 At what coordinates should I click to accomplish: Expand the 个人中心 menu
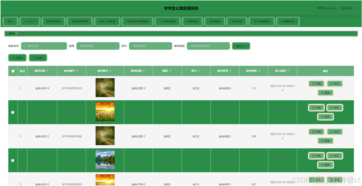tap(30, 21)
